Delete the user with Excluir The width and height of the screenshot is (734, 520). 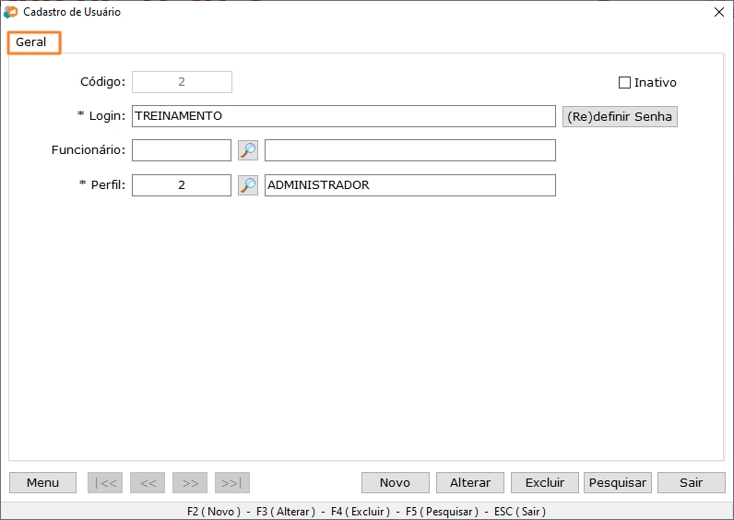(x=544, y=483)
